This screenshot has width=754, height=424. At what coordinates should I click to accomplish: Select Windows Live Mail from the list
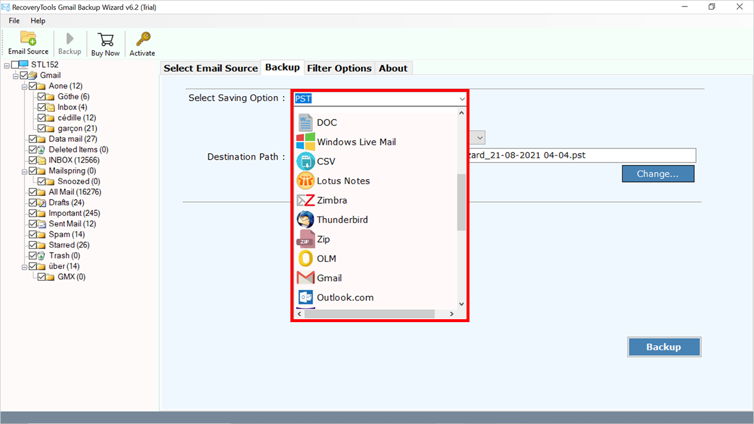[x=356, y=142]
